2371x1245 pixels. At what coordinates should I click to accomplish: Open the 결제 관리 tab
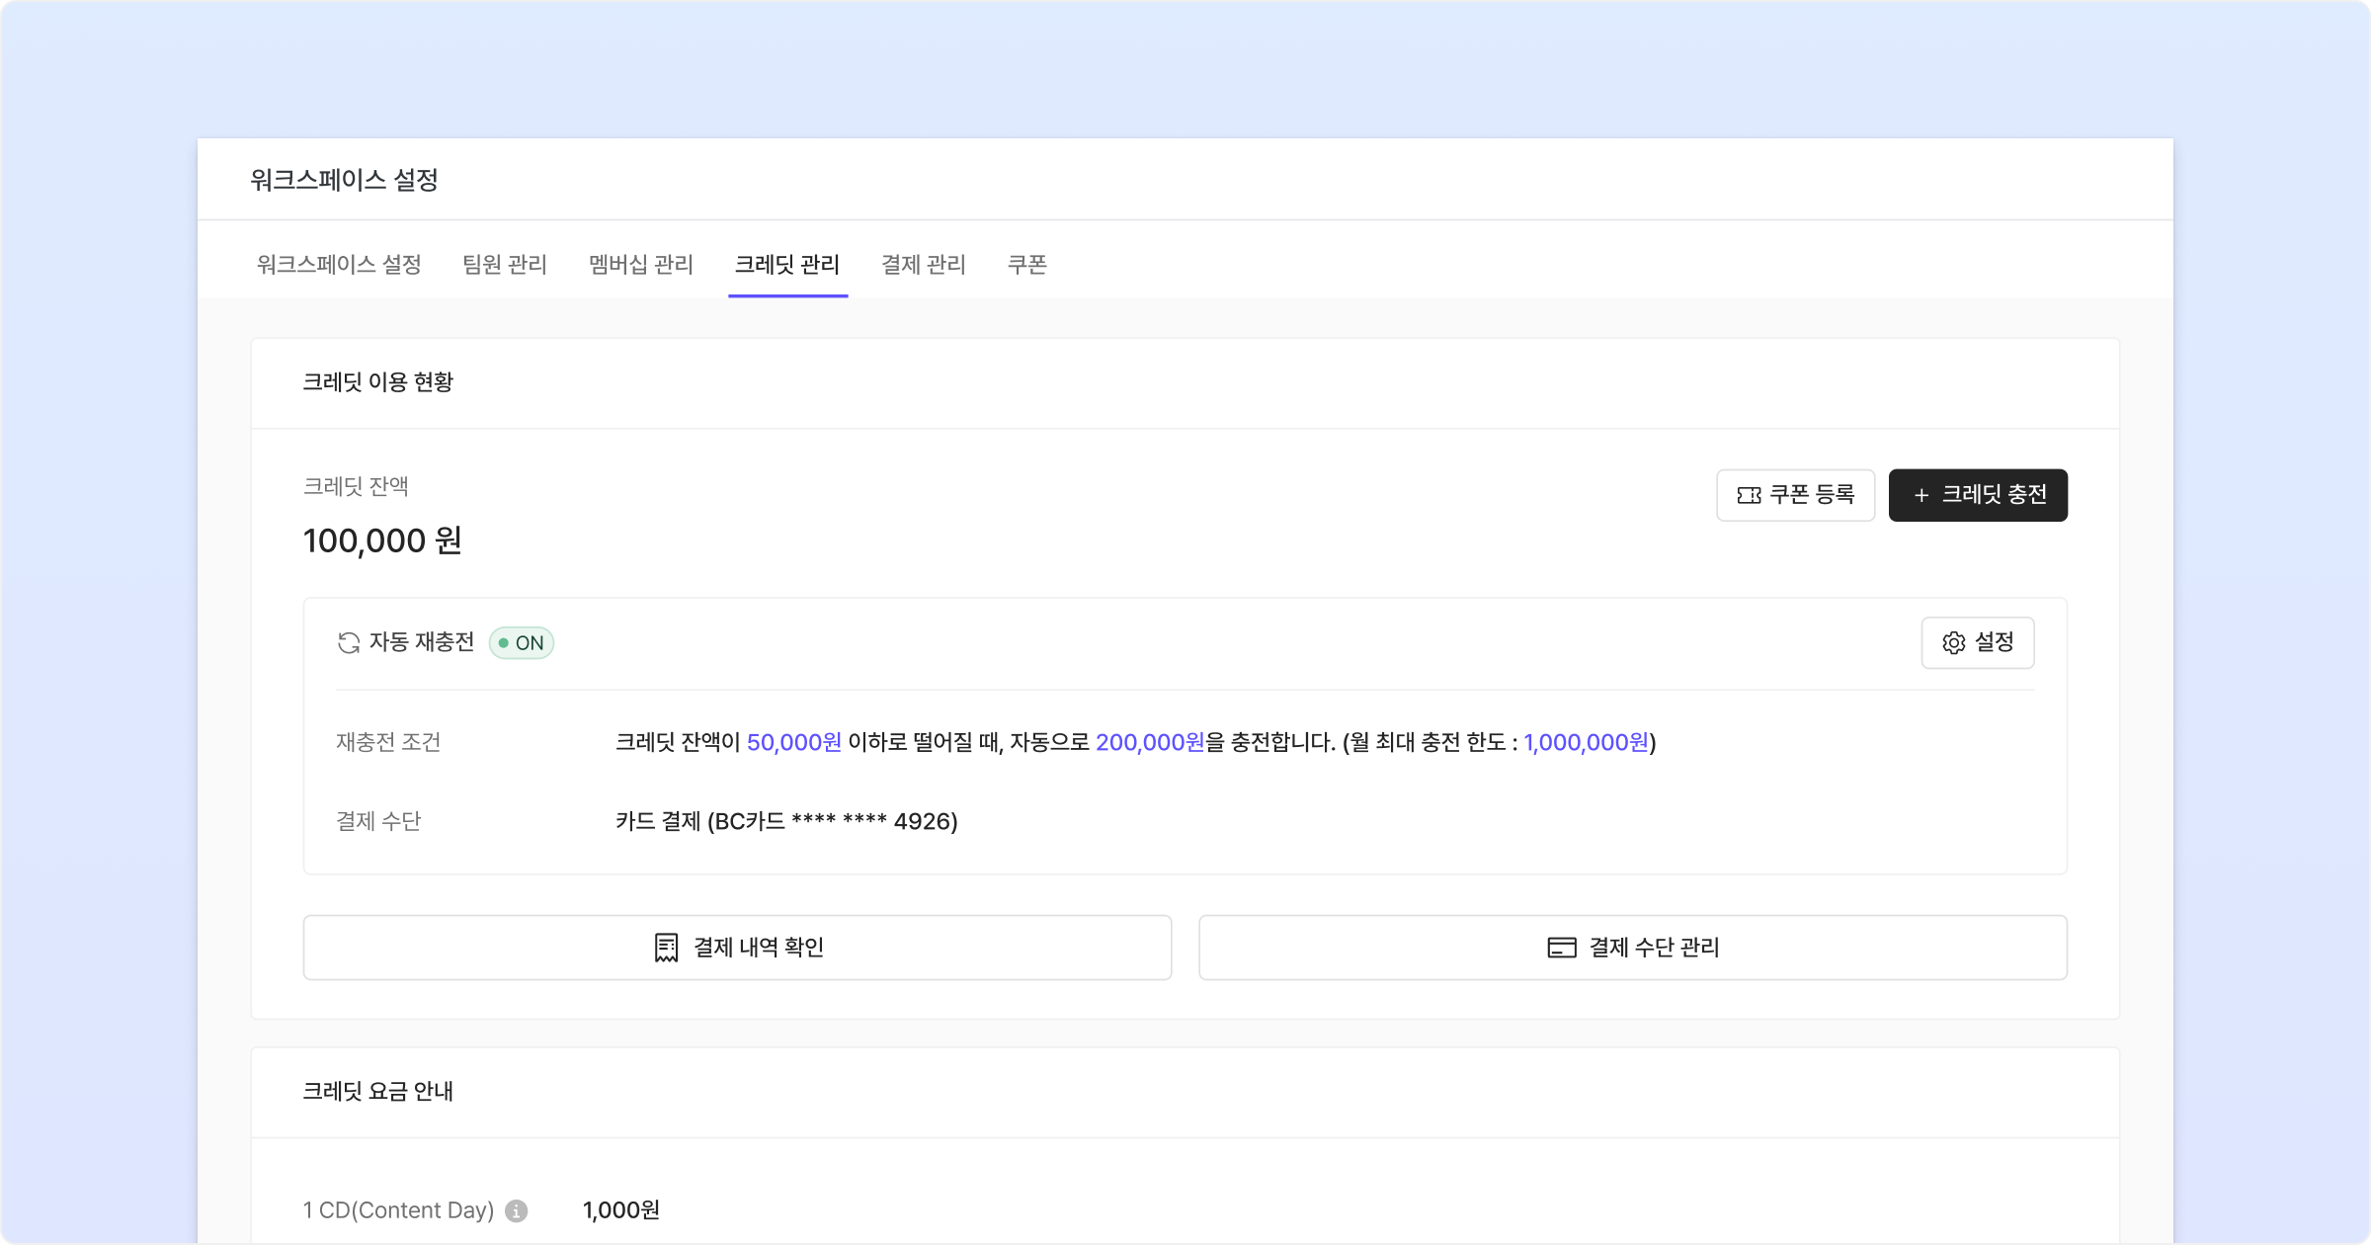pos(924,265)
